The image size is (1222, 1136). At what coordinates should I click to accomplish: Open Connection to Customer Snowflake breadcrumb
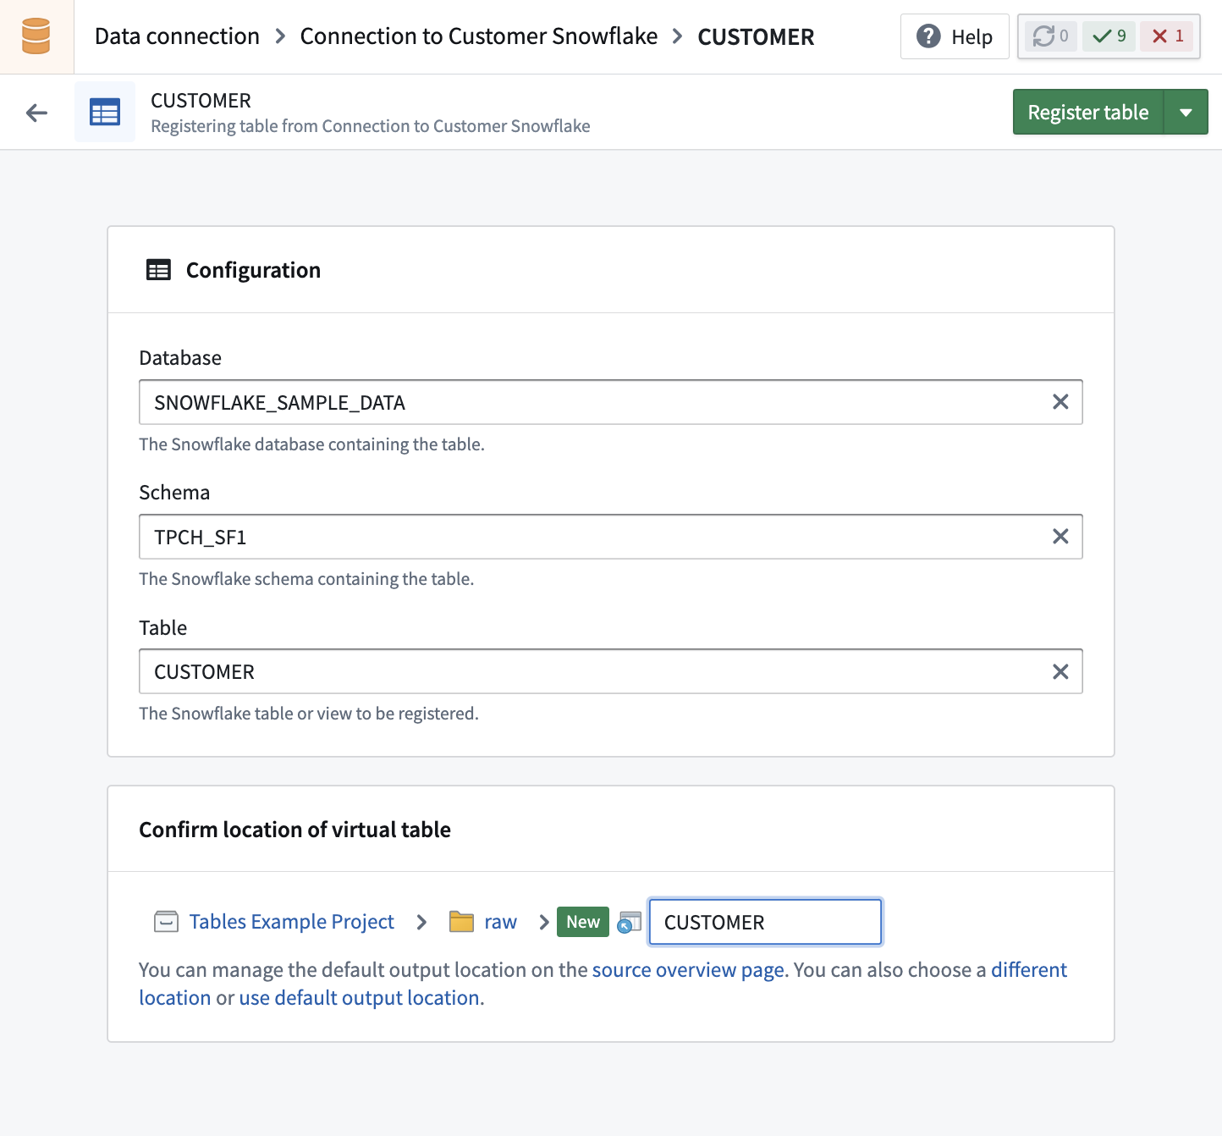click(479, 36)
